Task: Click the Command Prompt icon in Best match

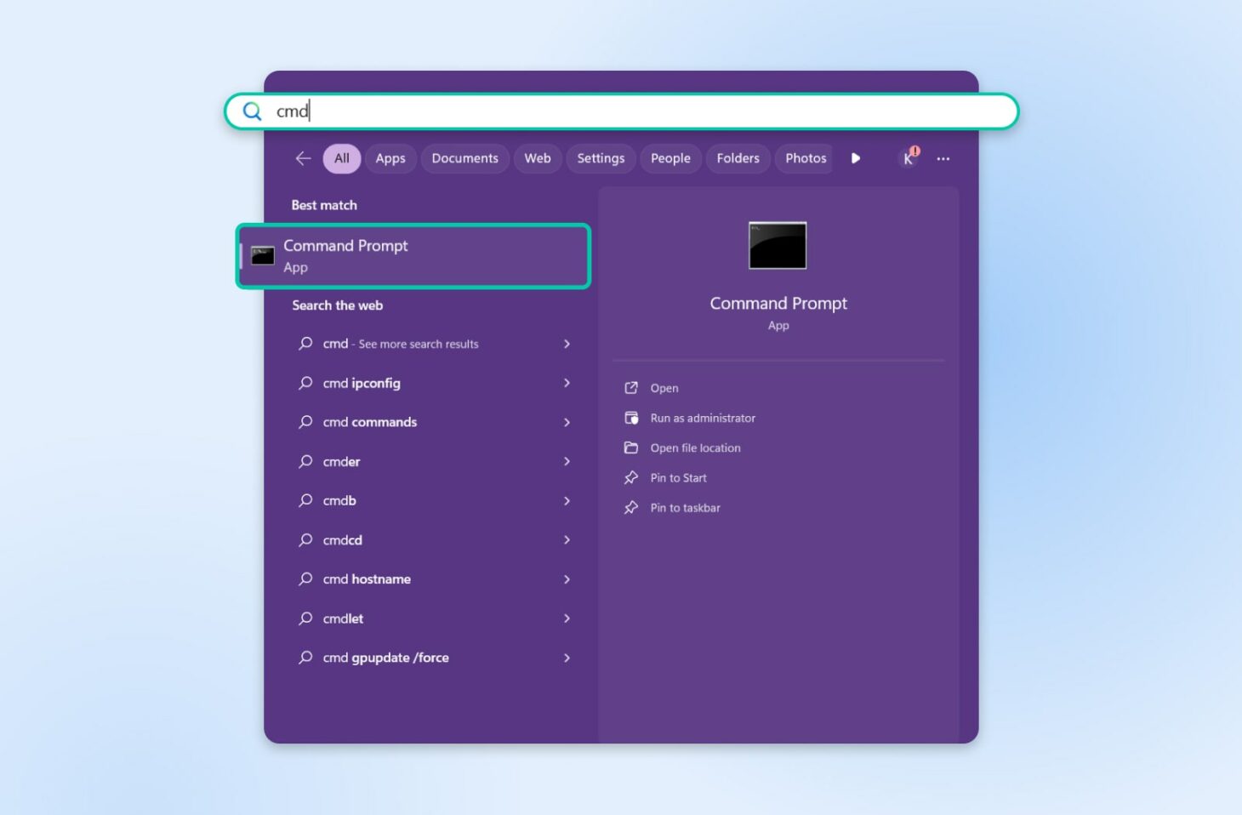Action: [262, 255]
